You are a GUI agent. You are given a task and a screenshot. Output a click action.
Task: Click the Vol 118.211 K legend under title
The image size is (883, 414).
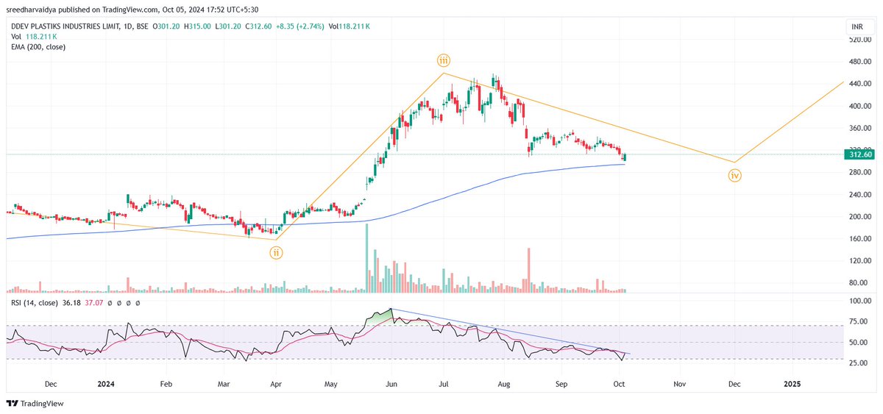click(x=35, y=36)
